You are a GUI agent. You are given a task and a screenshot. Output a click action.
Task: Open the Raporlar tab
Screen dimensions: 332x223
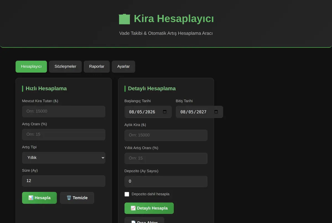click(x=97, y=67)
